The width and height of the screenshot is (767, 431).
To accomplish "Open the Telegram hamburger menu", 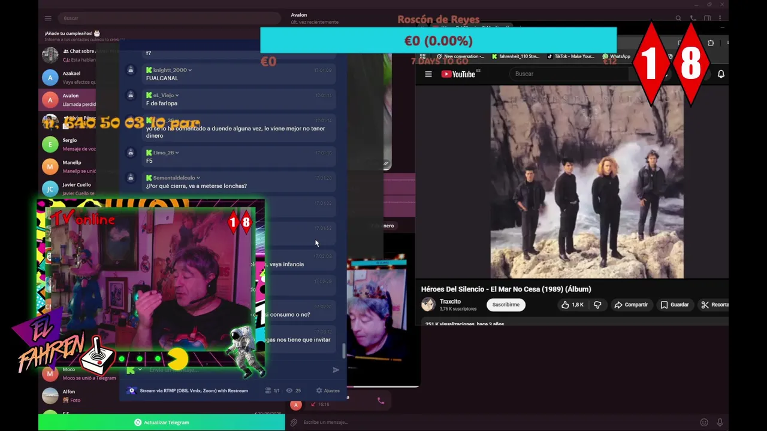I will click(x=48, y=18).
